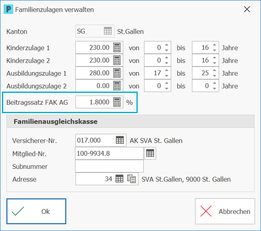Screen dimensions: 261x231
Task: Increase Ausbildungszulage 1 'von' age
Action: [x=167, y=70]
